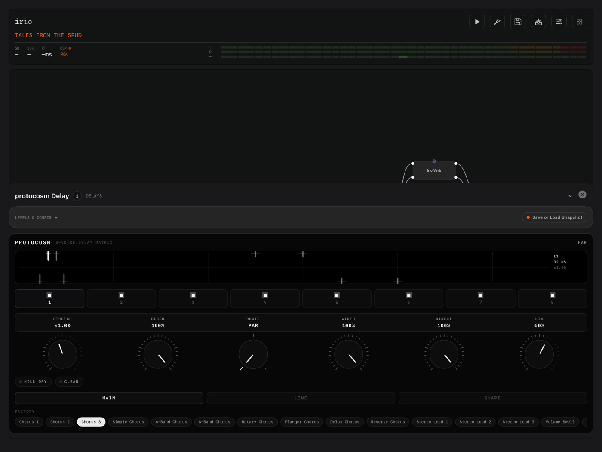Click the irio logo

[24, 22]
